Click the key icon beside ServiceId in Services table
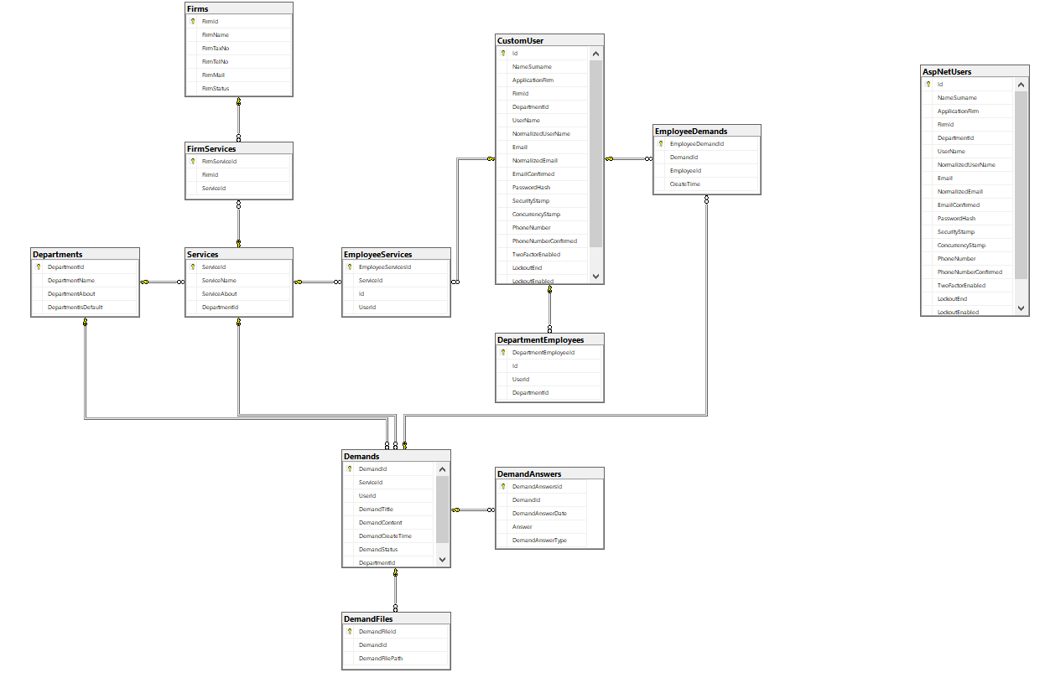 coord(192,266)
